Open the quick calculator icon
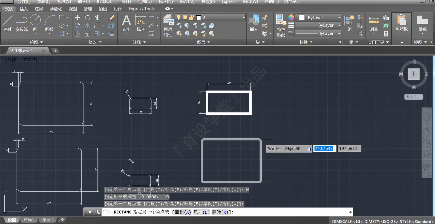 click(386, 34)
